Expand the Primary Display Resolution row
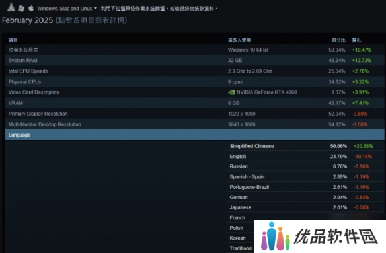The image size is (386, 253). tap(195, 114)
